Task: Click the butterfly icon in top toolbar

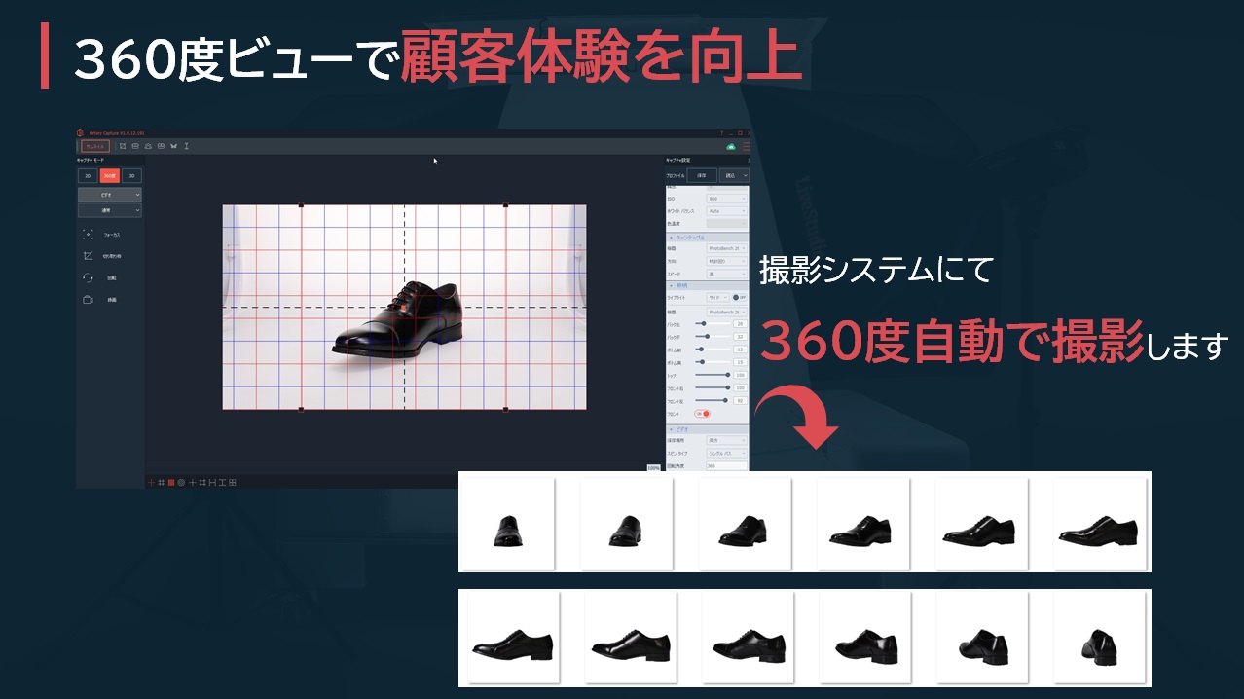Action: click(x=173, y=146)
